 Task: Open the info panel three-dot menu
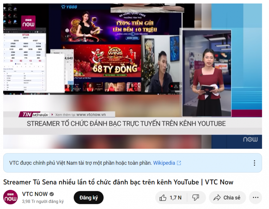[x=254, y=163]
